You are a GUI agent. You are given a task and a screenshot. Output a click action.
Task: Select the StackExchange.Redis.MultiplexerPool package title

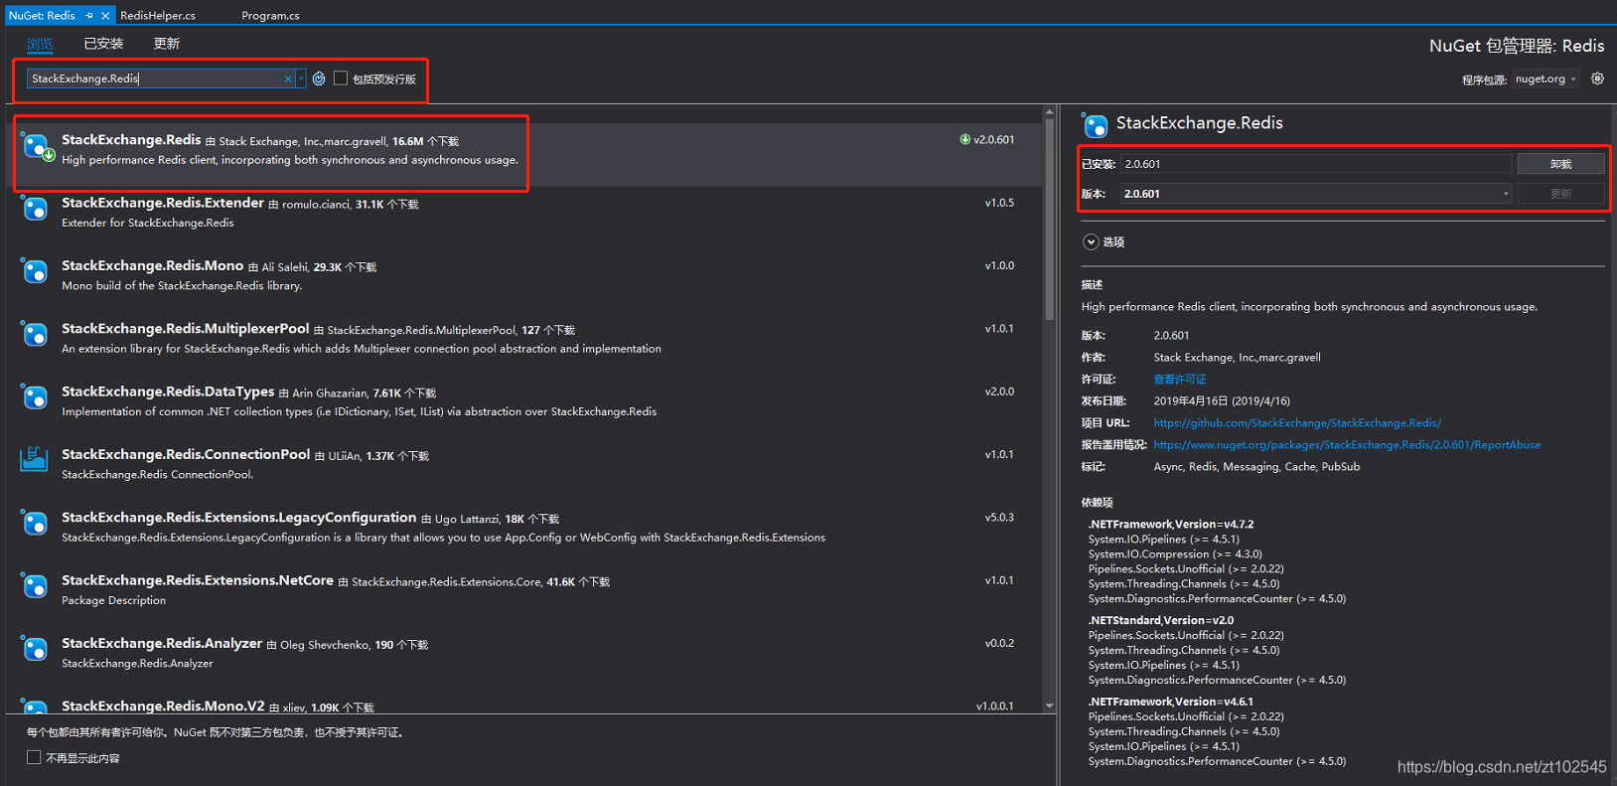tap(186, 328)
